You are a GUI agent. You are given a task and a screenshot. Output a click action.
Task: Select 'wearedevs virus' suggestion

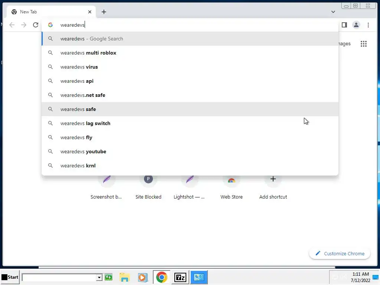190,67
